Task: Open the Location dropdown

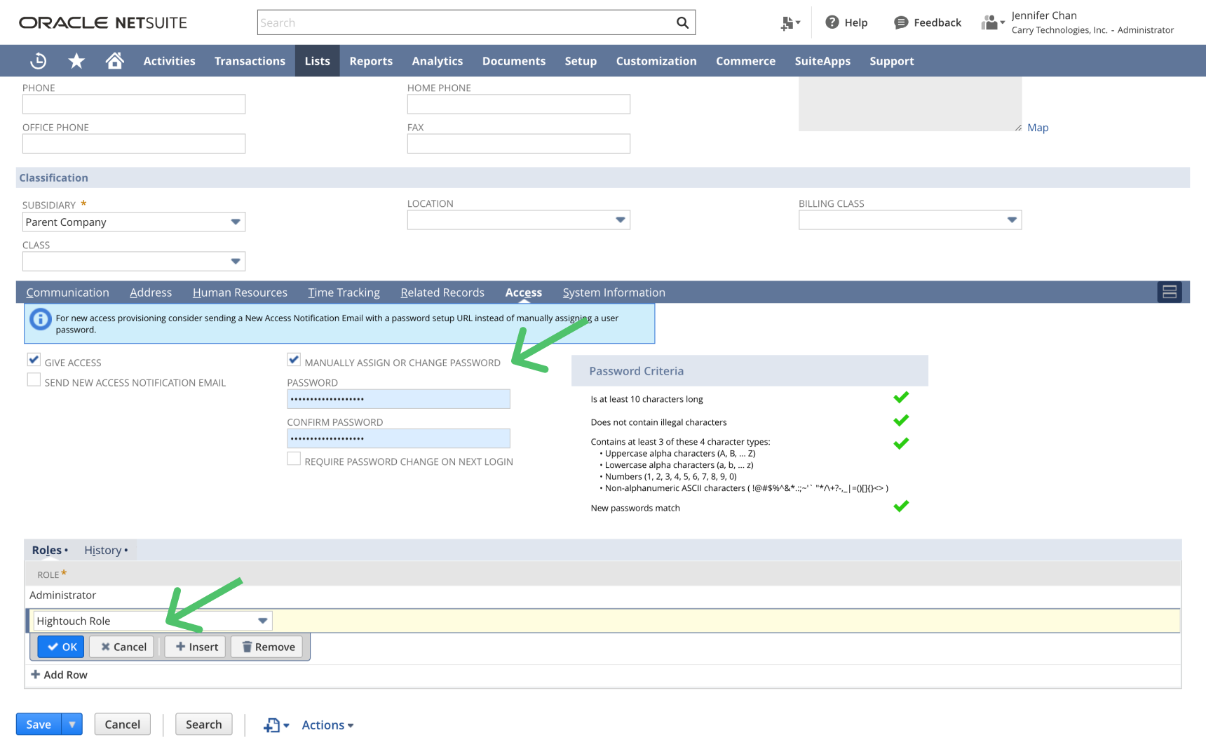Action: (621, 220)
